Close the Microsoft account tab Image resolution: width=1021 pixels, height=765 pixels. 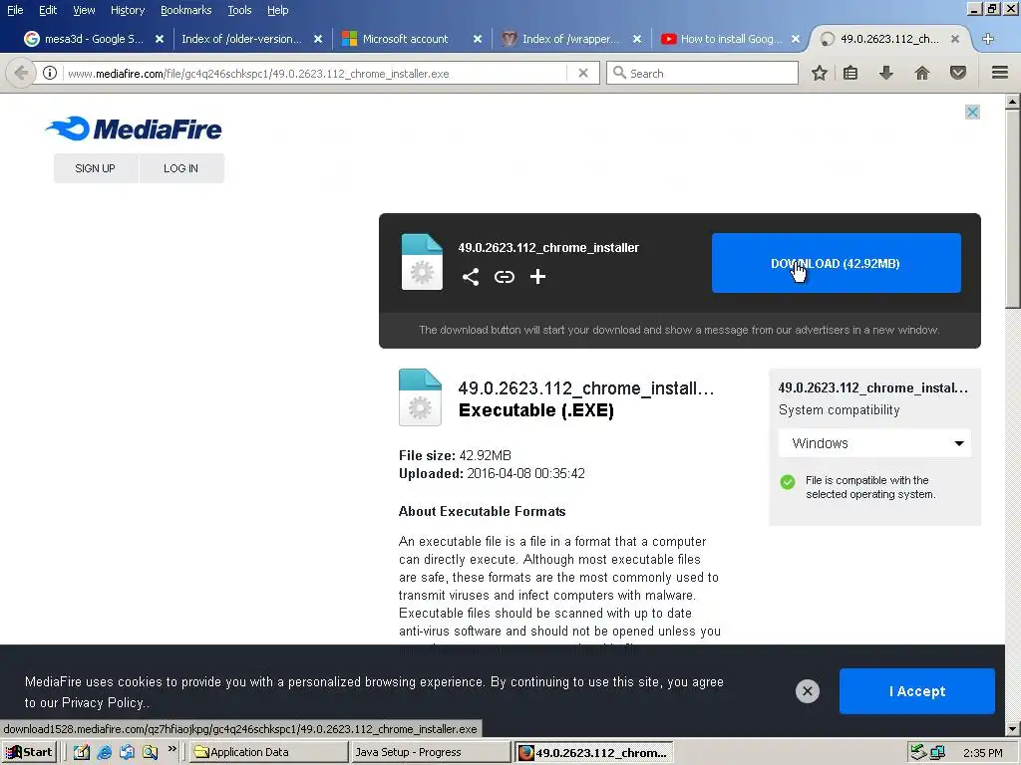pos(478,39)
